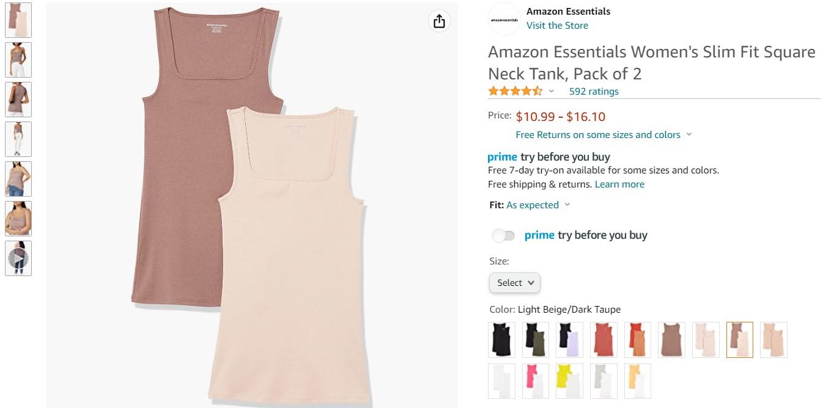Toggle the Prime try before you buy switch
This screenshot has width=823, height=408.
click(503, 235)
